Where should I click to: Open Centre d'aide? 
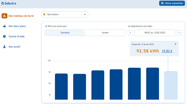point(17,37)
